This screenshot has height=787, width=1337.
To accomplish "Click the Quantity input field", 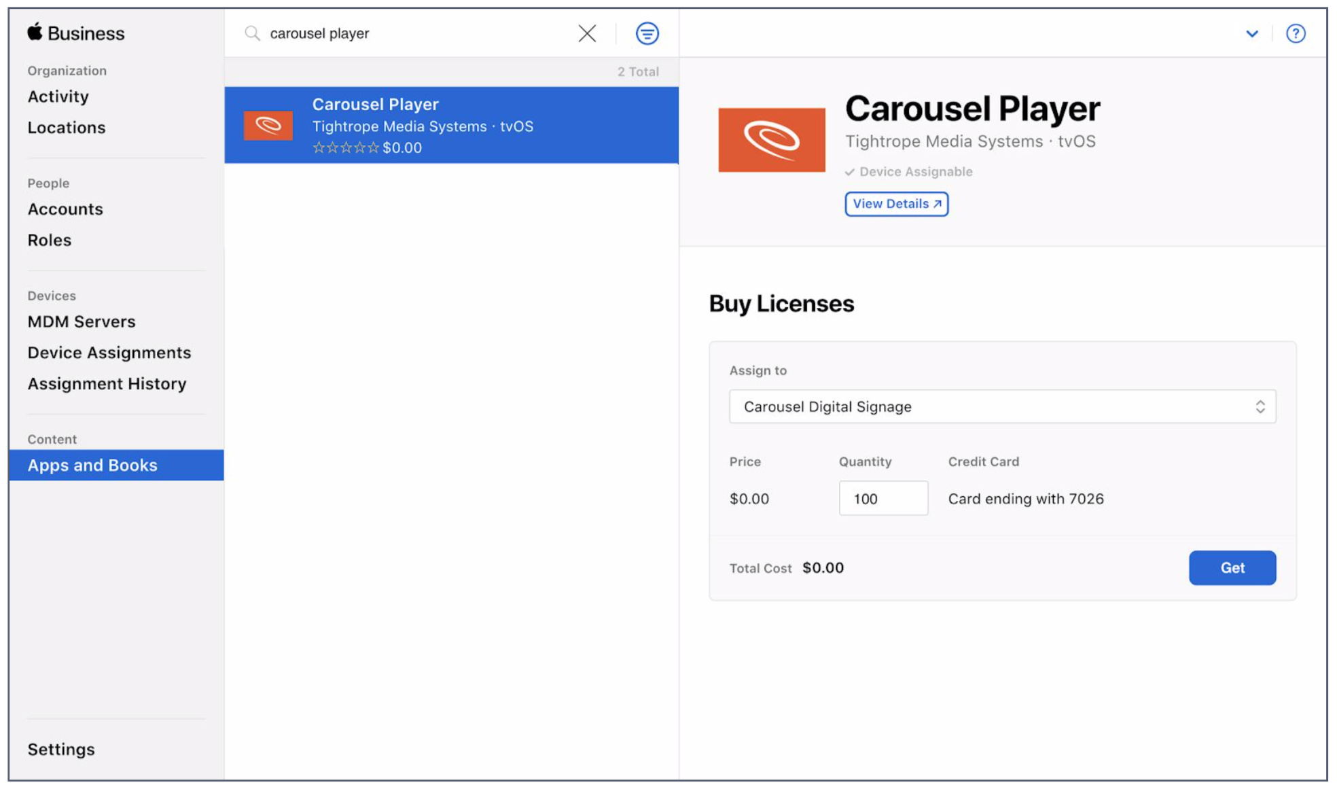I will (883, 498).
